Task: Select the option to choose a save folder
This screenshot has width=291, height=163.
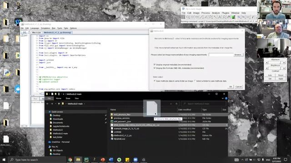Action: [195, 81]
